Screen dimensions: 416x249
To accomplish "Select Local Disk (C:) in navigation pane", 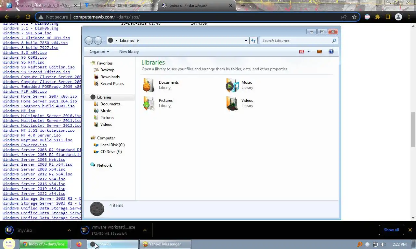I will point(112,145).
